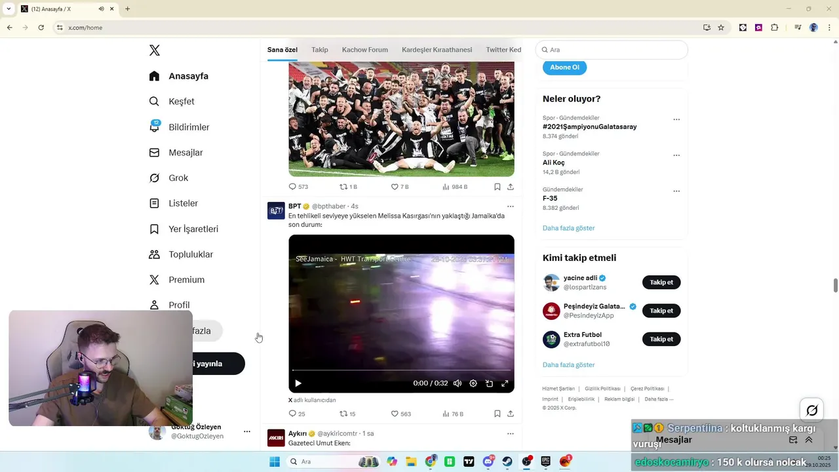Image resolution: width=839 pixels, height=472 pixels.
Task: Share the BPT post
Action: click(511, 414)
